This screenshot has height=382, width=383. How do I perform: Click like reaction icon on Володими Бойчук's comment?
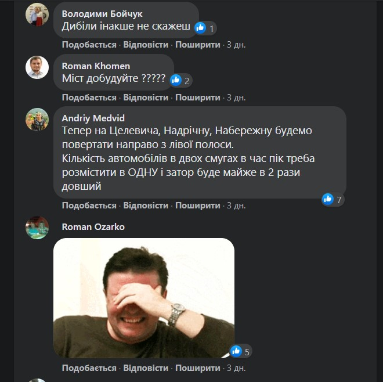201,27
